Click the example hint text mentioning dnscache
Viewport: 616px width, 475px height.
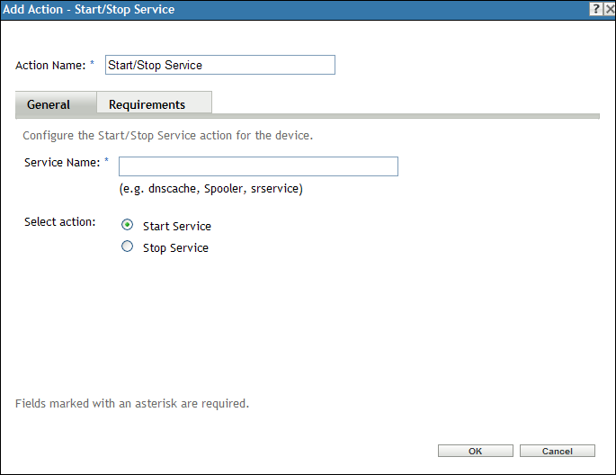pos(210,189)
